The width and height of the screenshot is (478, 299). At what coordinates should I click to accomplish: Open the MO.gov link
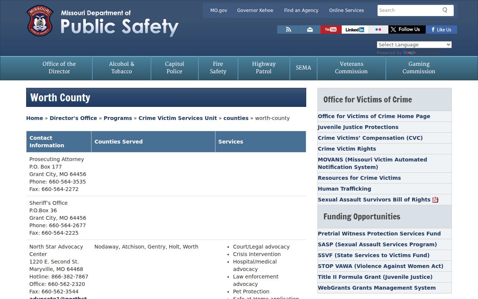pos(218,10)
